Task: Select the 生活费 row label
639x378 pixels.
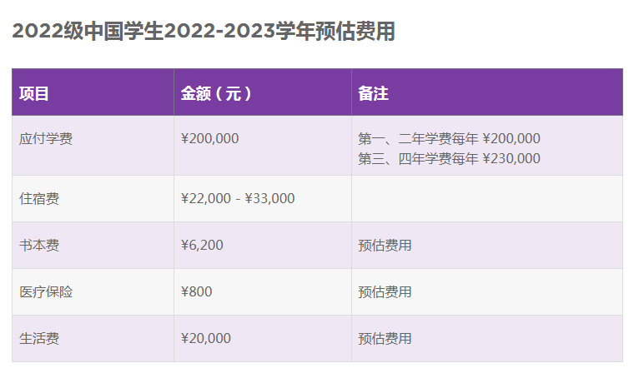Action: [39, 338]
